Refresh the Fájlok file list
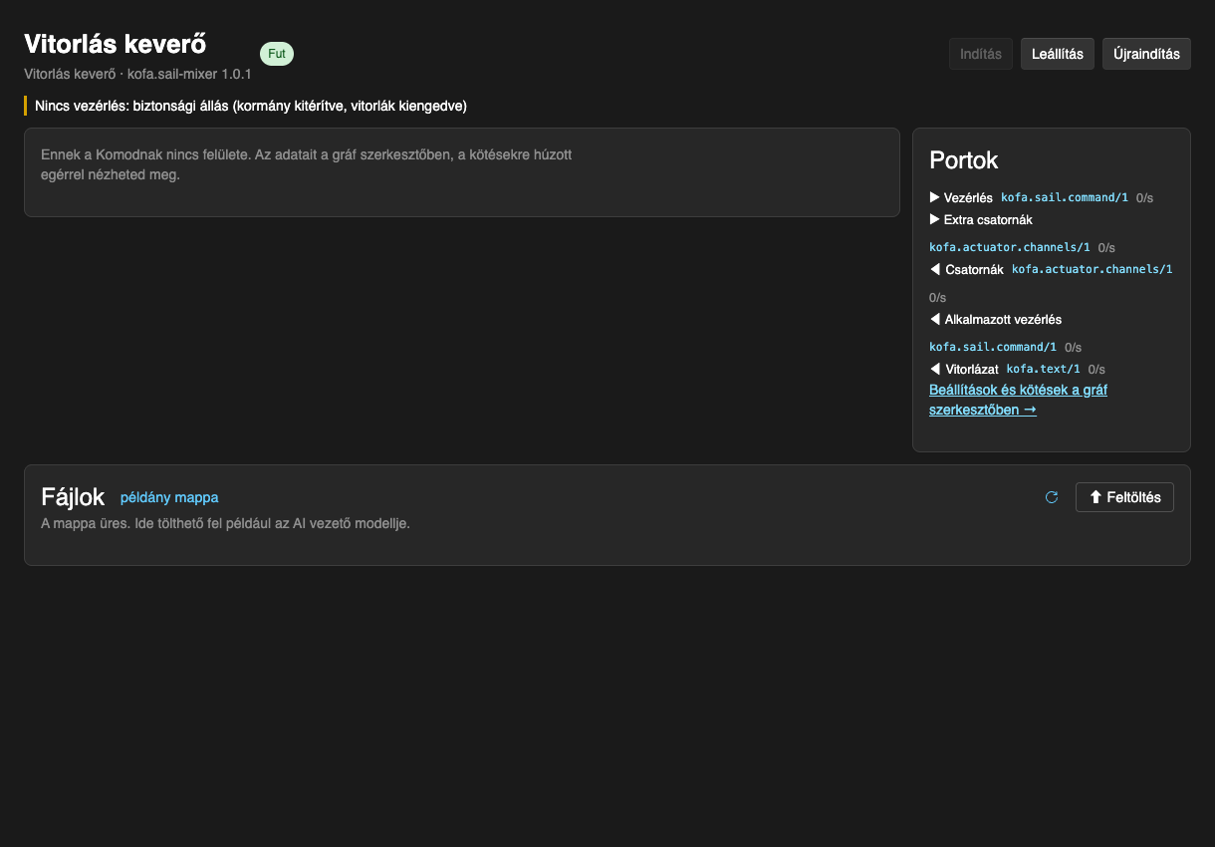1215x847 pixels. click(1052, 497)
